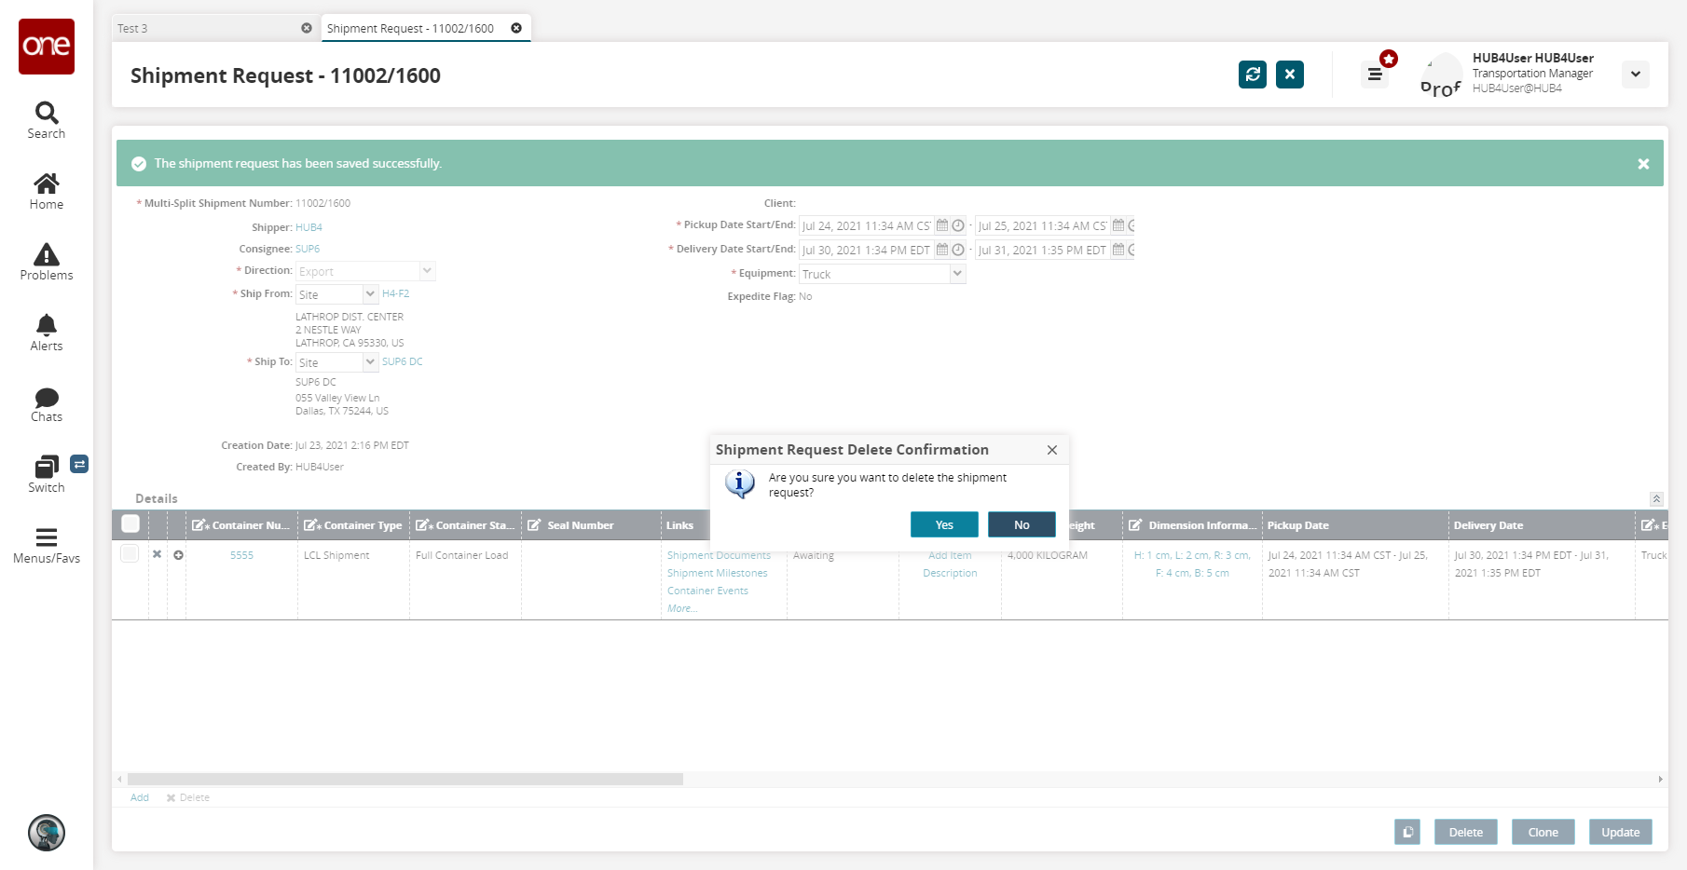Close the shipment request with teal X button
This screenshot has height=870, width=1687.
1290,75
